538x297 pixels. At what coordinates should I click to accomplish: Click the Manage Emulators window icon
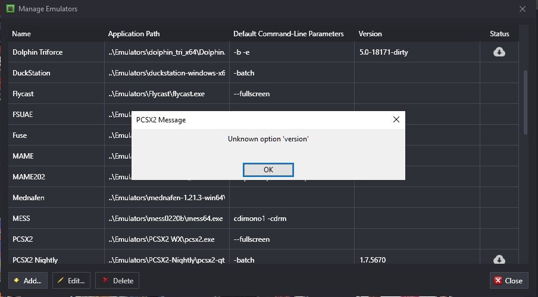tap(10, 8)
